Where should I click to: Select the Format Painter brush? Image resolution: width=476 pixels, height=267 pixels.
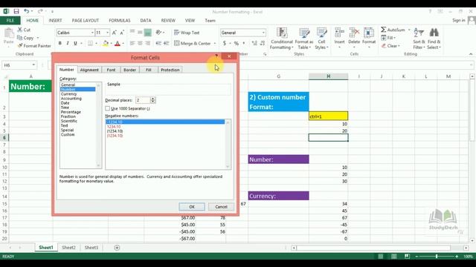[x=20, y=46]
